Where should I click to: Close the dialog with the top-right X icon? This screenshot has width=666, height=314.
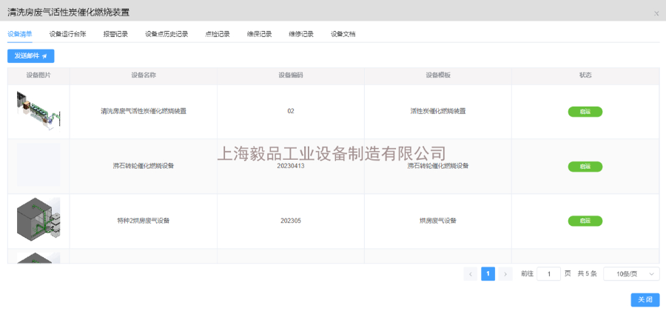click(656, 13)
